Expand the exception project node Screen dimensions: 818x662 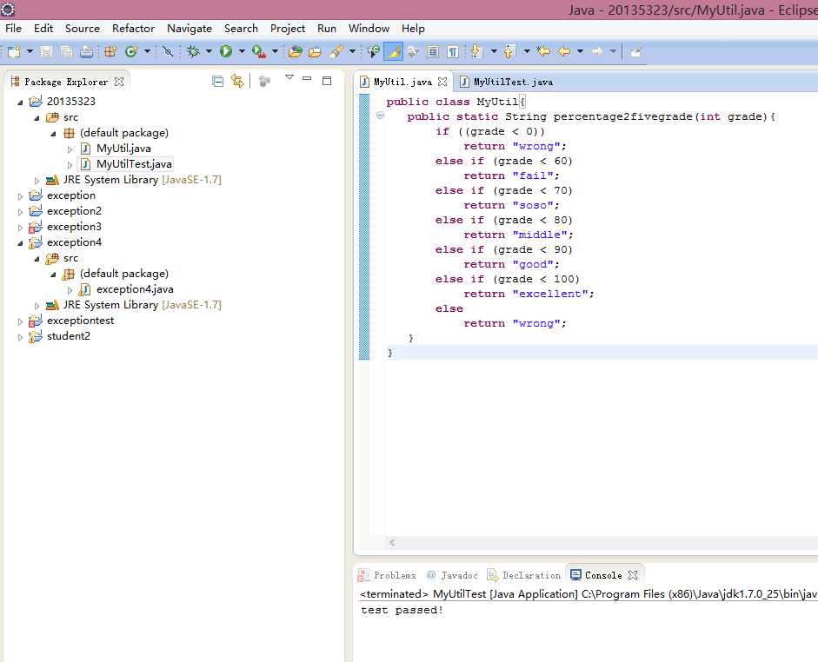click(20, 196)
